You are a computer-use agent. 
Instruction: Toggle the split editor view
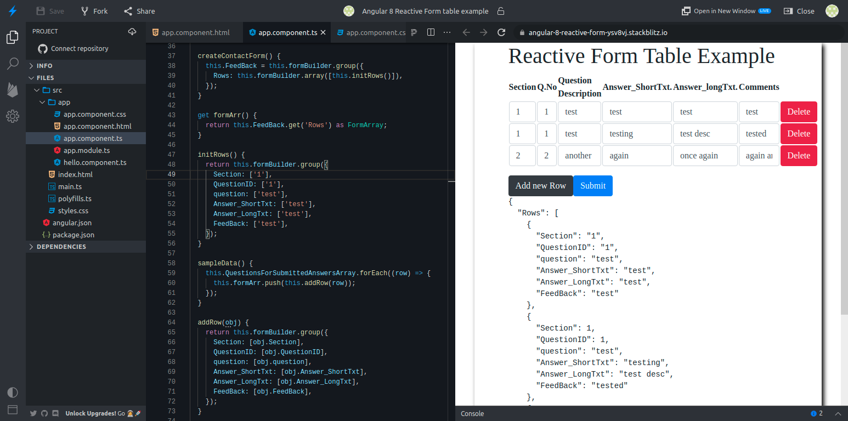[x=431, y=32]
